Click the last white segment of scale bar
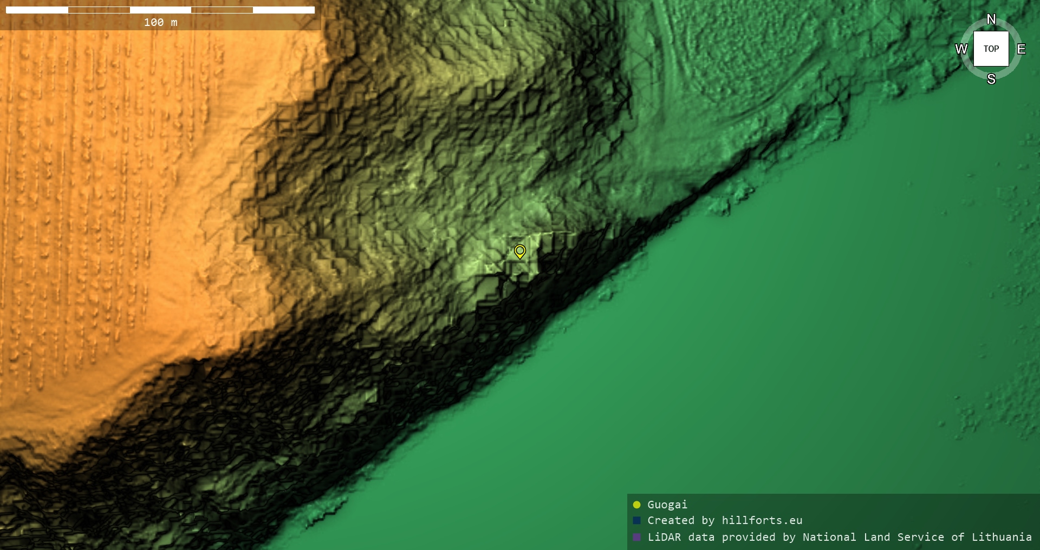The height and width of the screenshot is (550, 1040). coord(284,10)
